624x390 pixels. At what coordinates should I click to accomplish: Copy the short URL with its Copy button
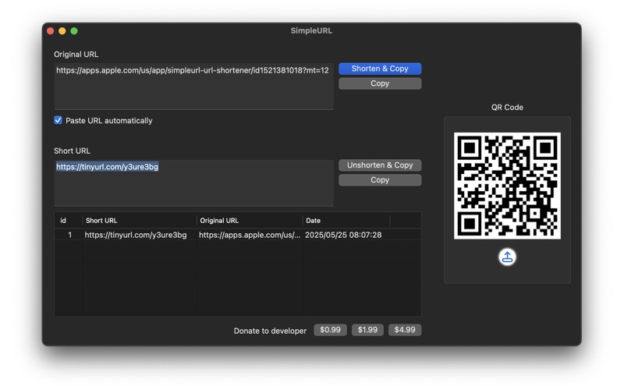click(x=380, y=180)
